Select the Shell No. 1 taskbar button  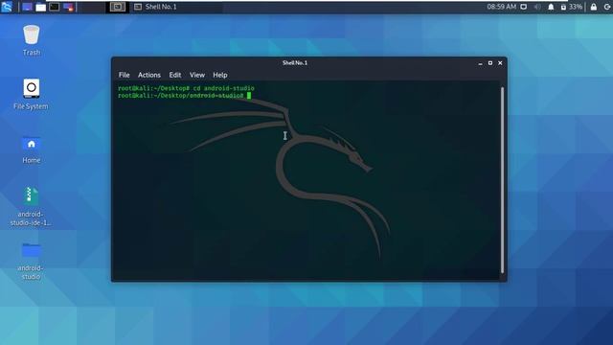155,7
